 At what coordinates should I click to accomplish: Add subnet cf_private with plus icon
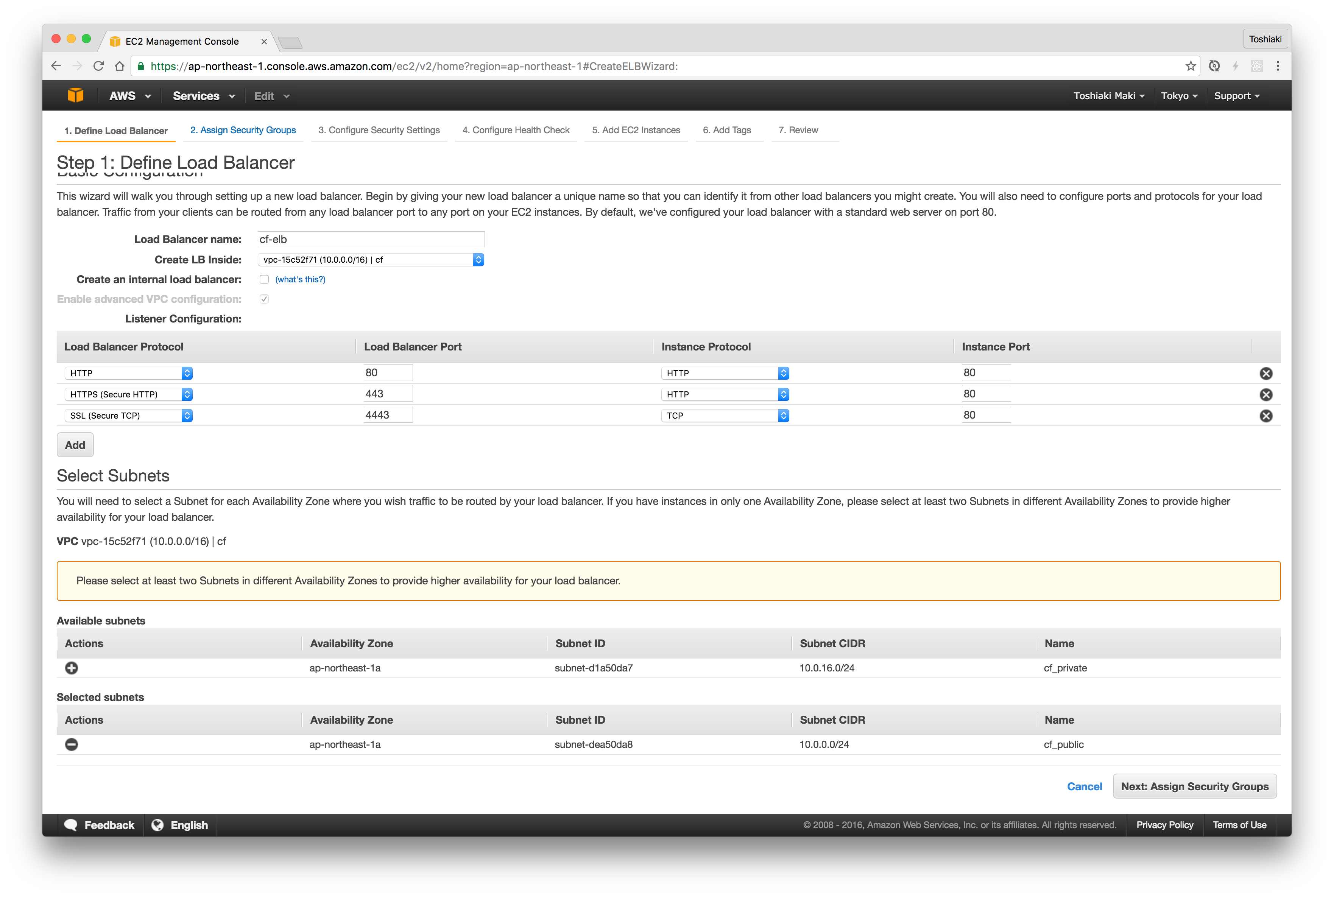point(72,668)
